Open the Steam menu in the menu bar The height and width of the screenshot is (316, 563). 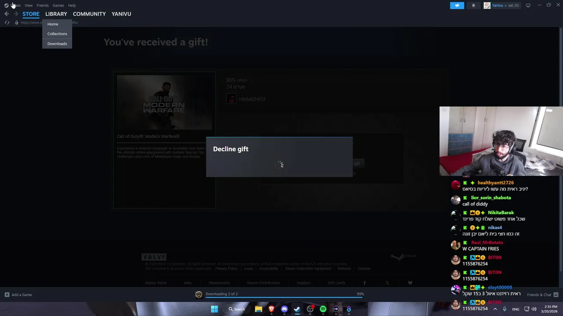[x=15, y=5]
